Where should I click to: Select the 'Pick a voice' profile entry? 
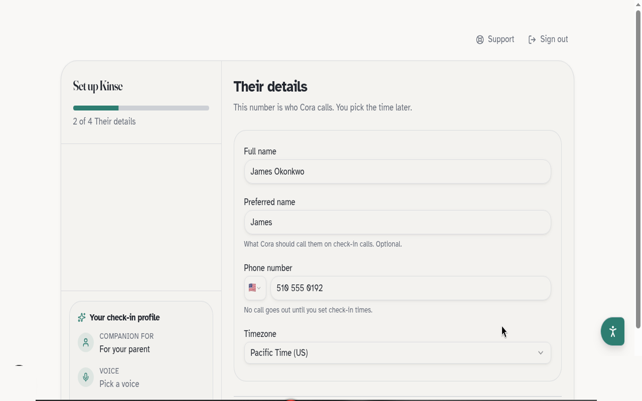point(119,384)
